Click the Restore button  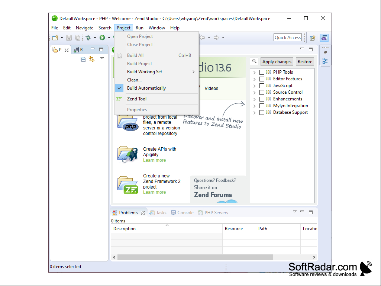pos(305,62)
